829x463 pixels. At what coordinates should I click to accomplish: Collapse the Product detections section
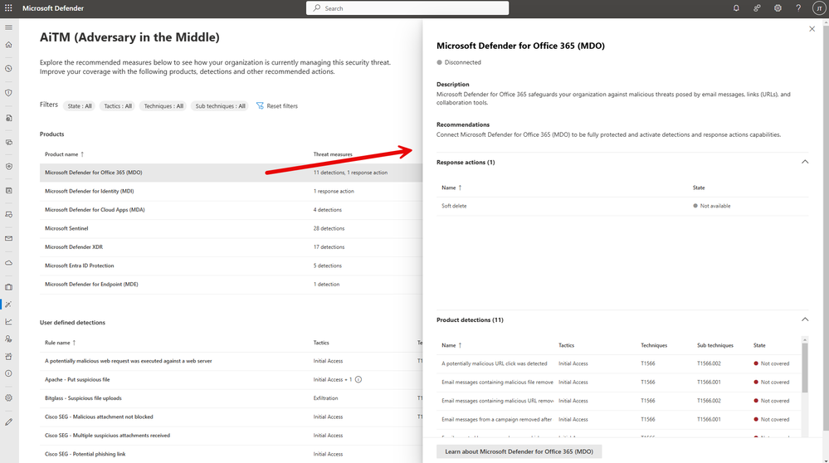pos(805,319)
